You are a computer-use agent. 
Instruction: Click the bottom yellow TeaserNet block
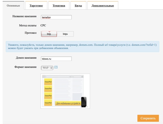click(x=48, y=103)
